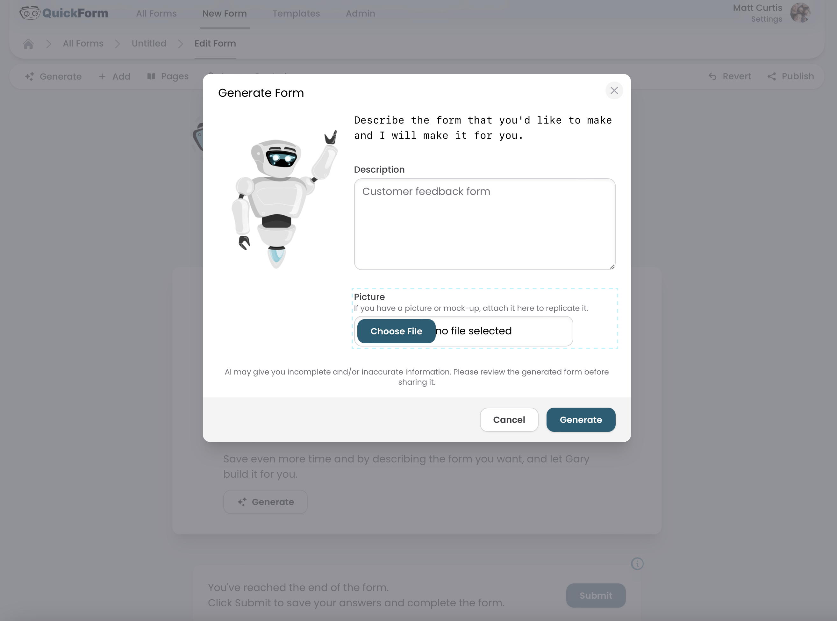The image size is (837, 621).
Task: Click the resize handle of Description box
Action: 612,267
